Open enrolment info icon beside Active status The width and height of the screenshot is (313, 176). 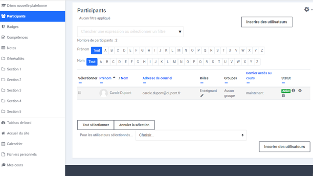[293, 90]
